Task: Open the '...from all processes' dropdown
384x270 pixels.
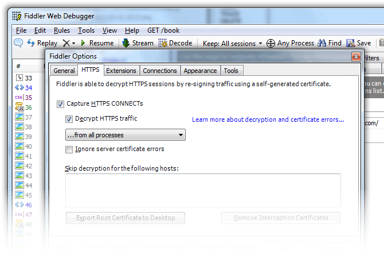Action: pos(126,135)
